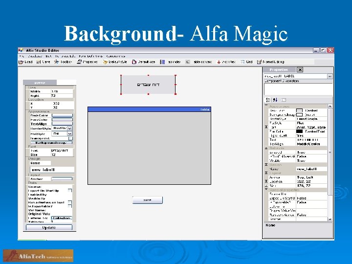Collapse the Design category in Properties grid
Viewport: 352px width, 264px height.
tap(266, 165)
